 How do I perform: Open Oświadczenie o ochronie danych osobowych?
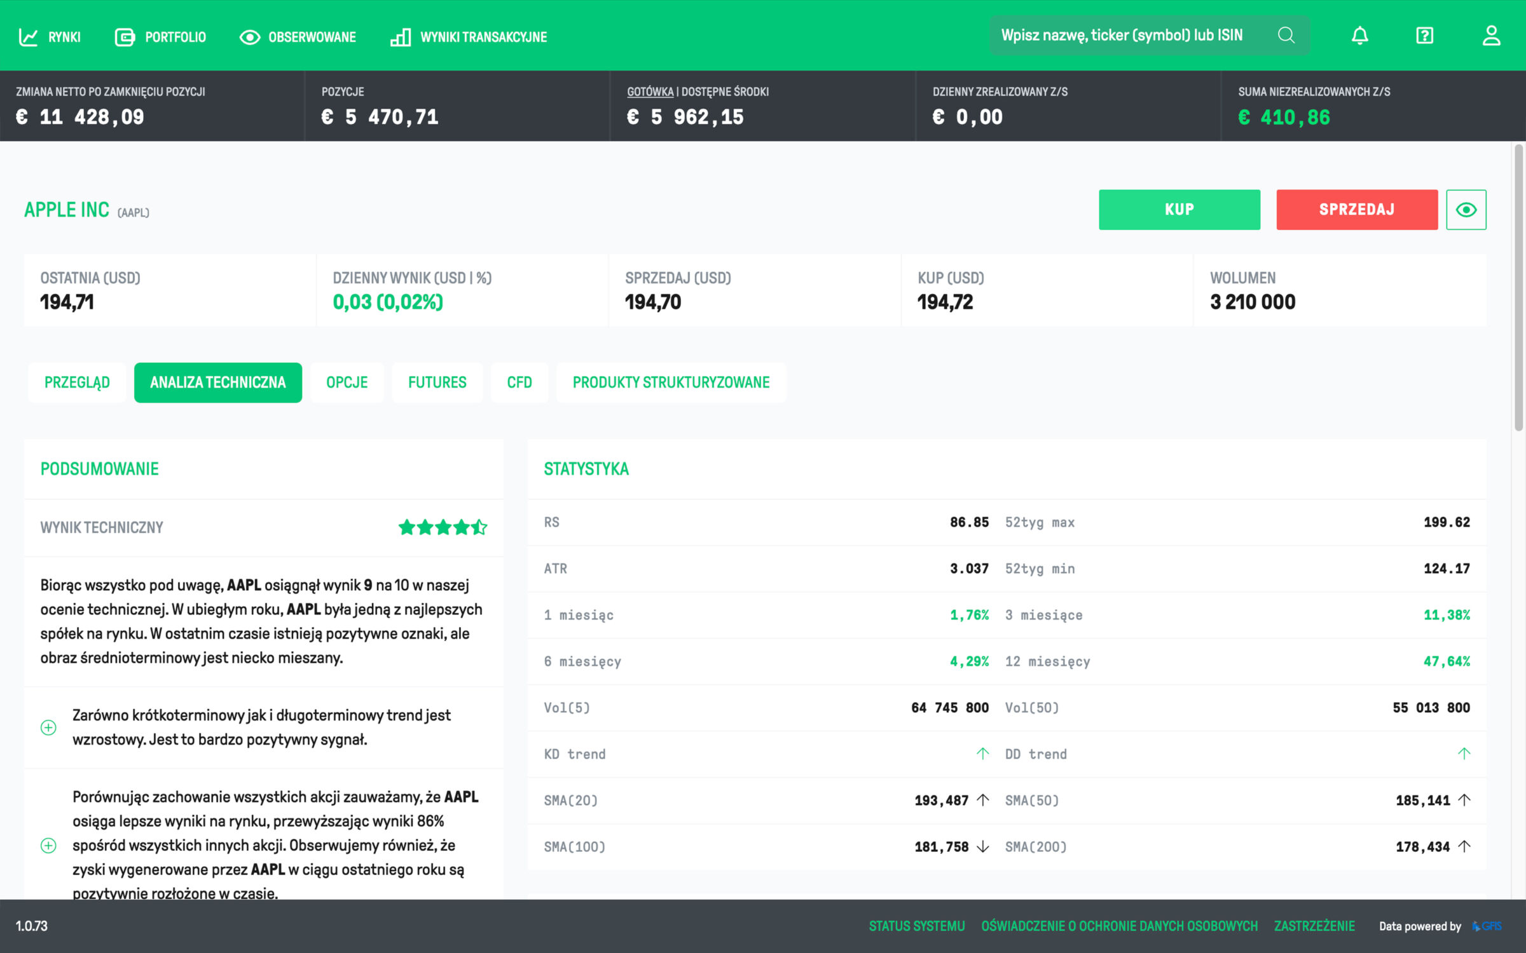tap(1119, 926)
